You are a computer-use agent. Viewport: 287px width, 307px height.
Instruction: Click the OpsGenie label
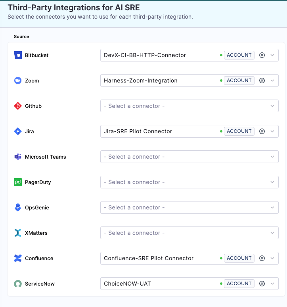tap(37, 207)
